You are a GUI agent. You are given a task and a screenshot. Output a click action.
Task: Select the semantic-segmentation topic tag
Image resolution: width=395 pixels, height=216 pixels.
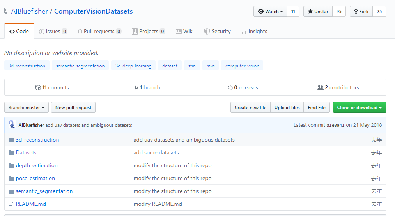pos(80,66)
